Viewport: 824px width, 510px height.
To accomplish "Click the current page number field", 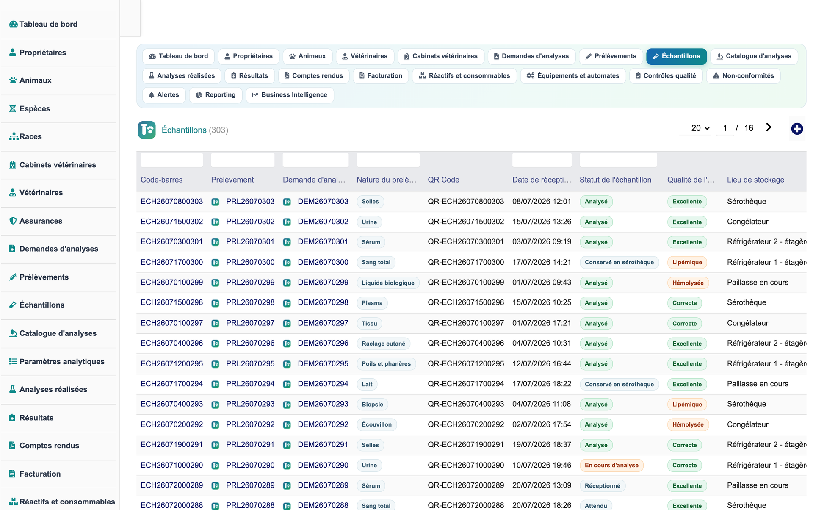I will point(725,128).
